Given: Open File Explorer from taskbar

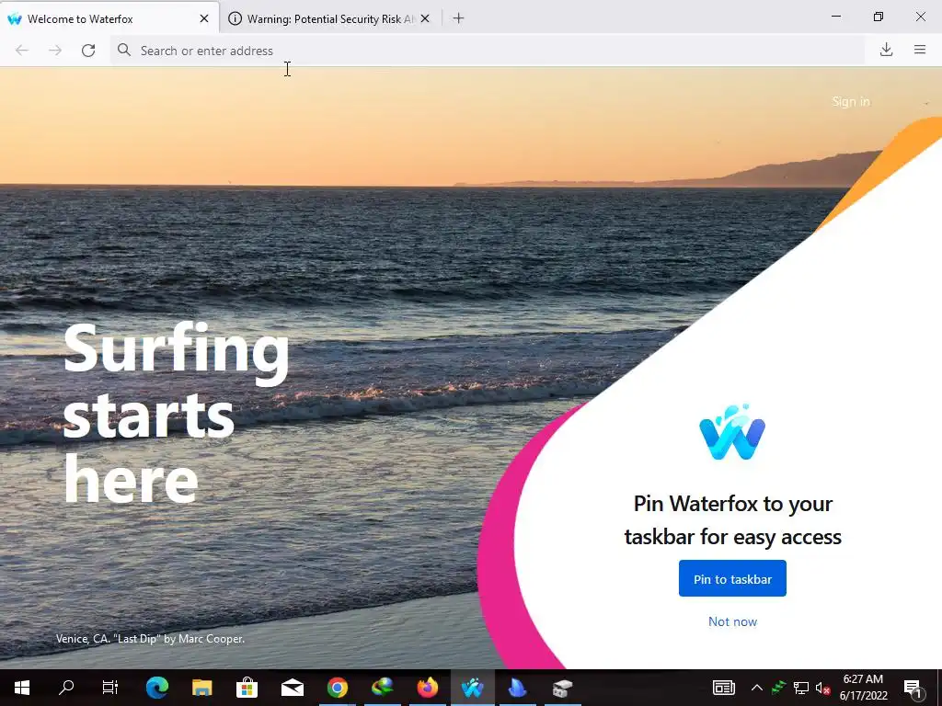Looking at the screenshot, I should click(201, 688).
